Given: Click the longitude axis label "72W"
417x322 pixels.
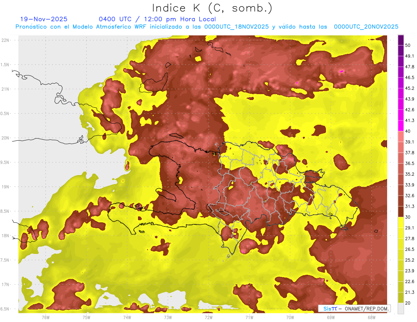Looking at the screenshot, I should (x=208, y=317).
